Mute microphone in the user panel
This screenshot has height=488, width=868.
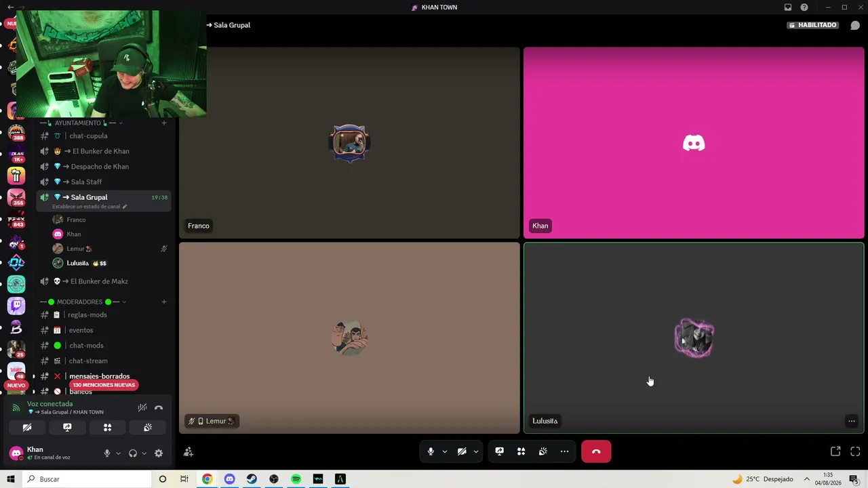pos(106,453)
